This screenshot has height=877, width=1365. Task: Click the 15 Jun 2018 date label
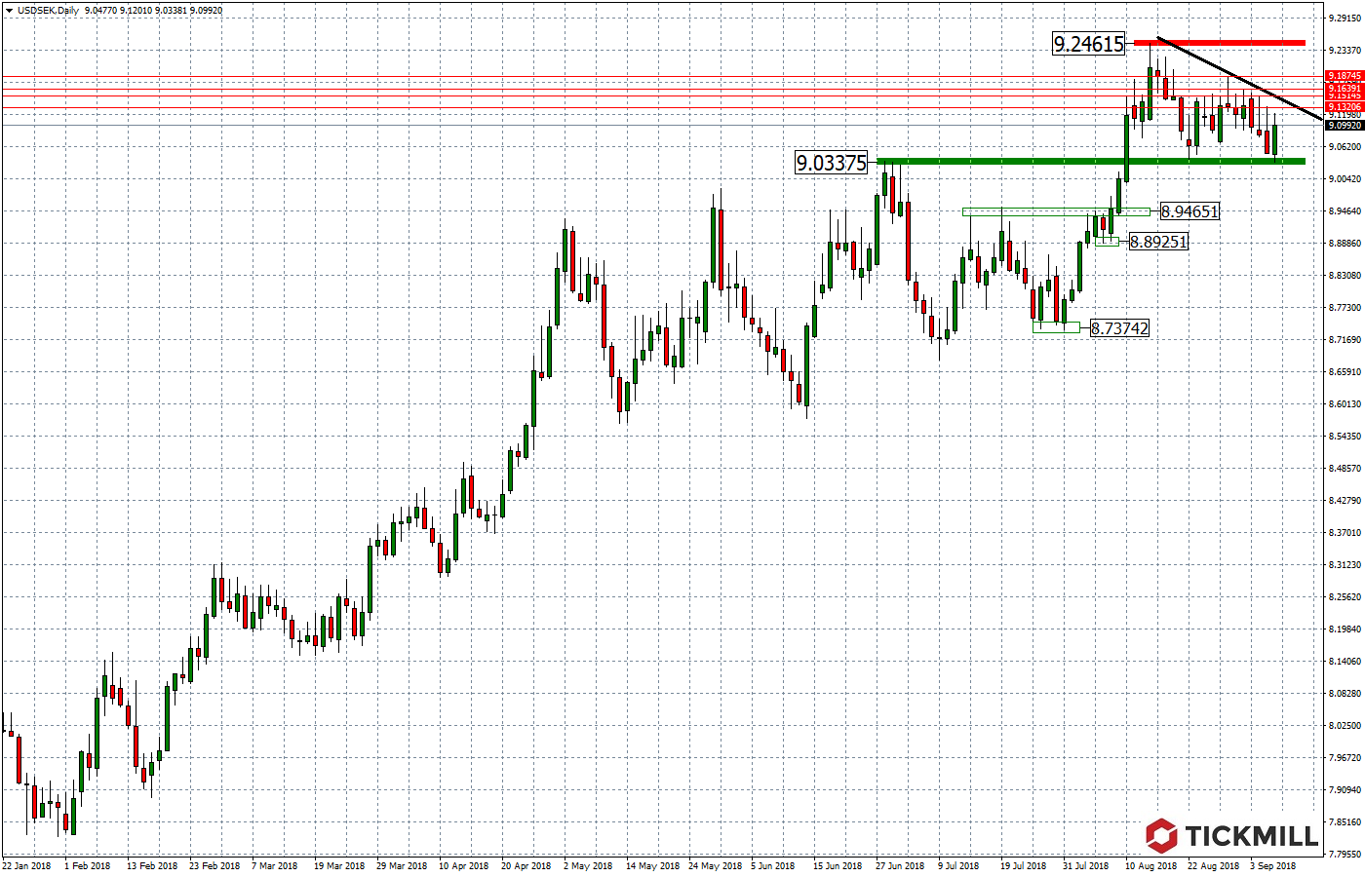click(838, 865)
